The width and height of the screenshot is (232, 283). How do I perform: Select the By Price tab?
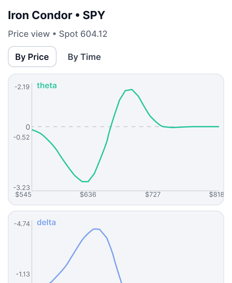pos(32,57)
